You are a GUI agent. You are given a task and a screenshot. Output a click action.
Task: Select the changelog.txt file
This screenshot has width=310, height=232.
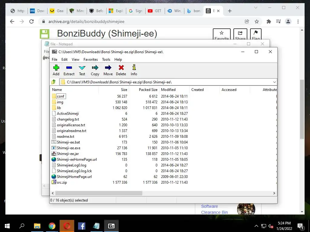click(65, 119)
